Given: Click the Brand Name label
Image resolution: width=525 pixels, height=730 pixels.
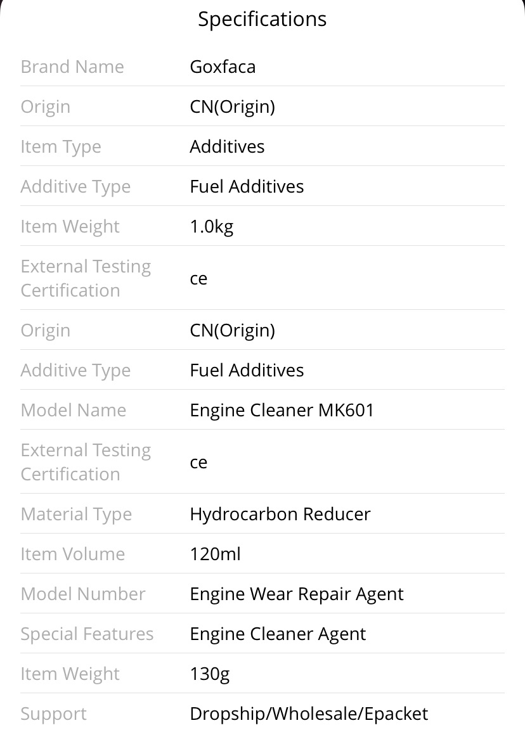Looking at the screenshot, I should 72,67.
